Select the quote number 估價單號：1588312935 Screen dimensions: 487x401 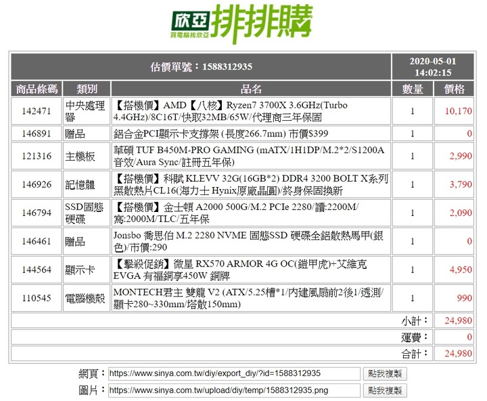[201, 67]
